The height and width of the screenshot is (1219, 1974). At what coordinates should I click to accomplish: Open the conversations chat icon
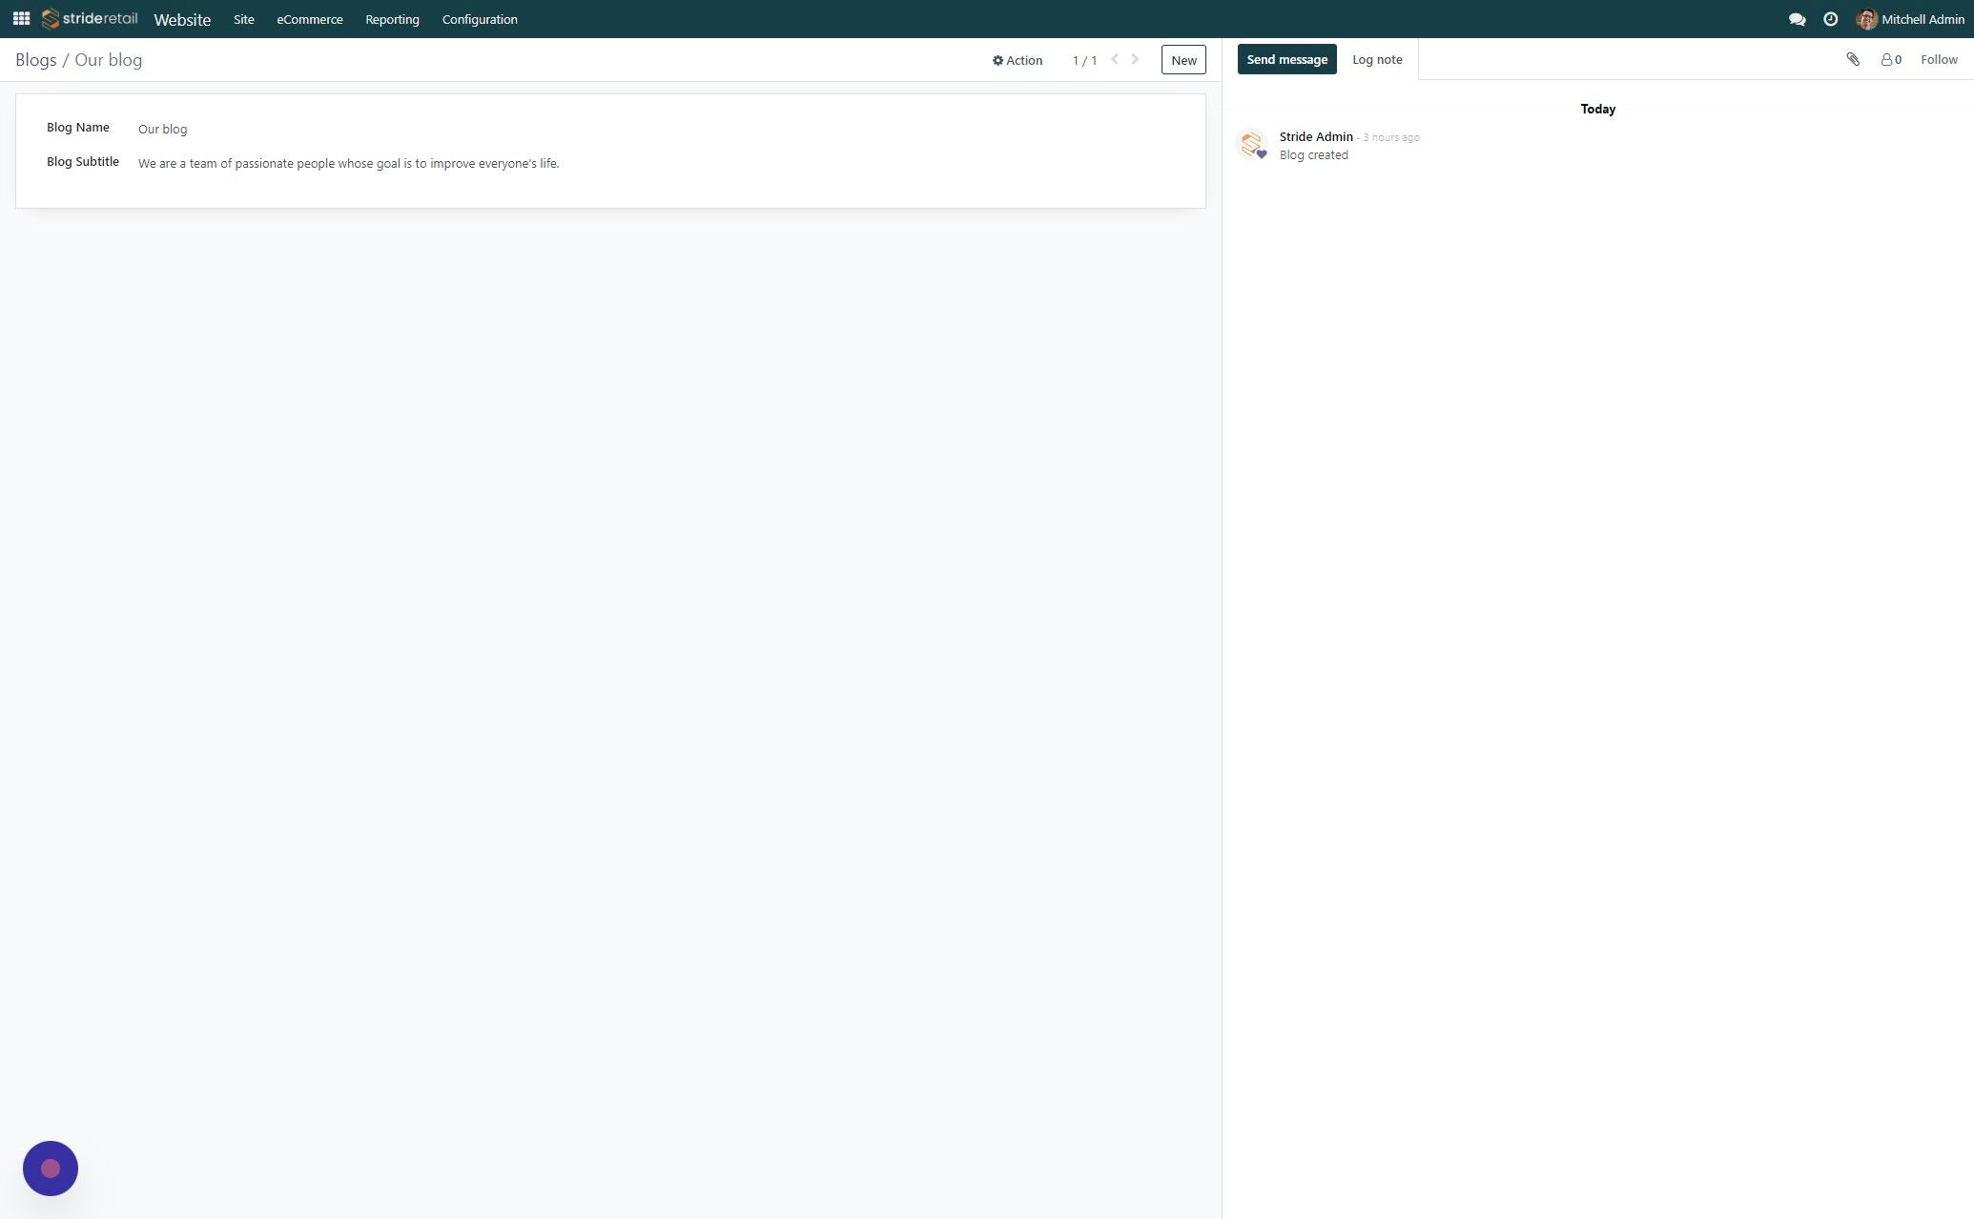[1797, 19]
